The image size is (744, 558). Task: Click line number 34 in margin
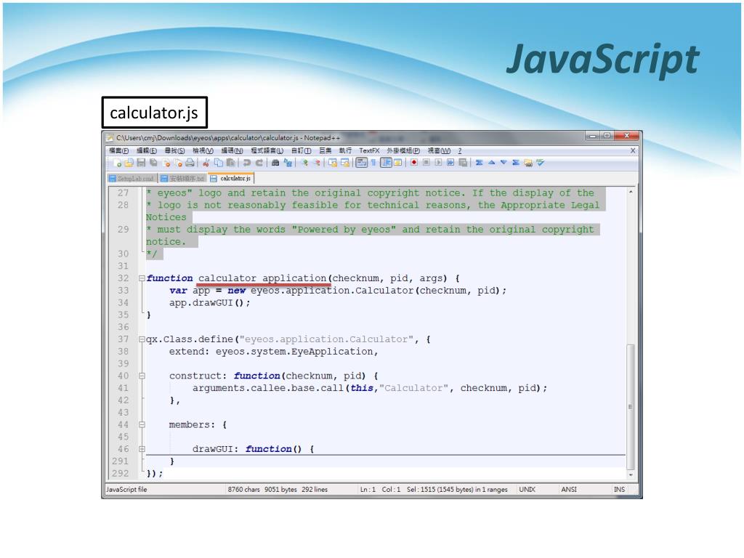[123, 303]
